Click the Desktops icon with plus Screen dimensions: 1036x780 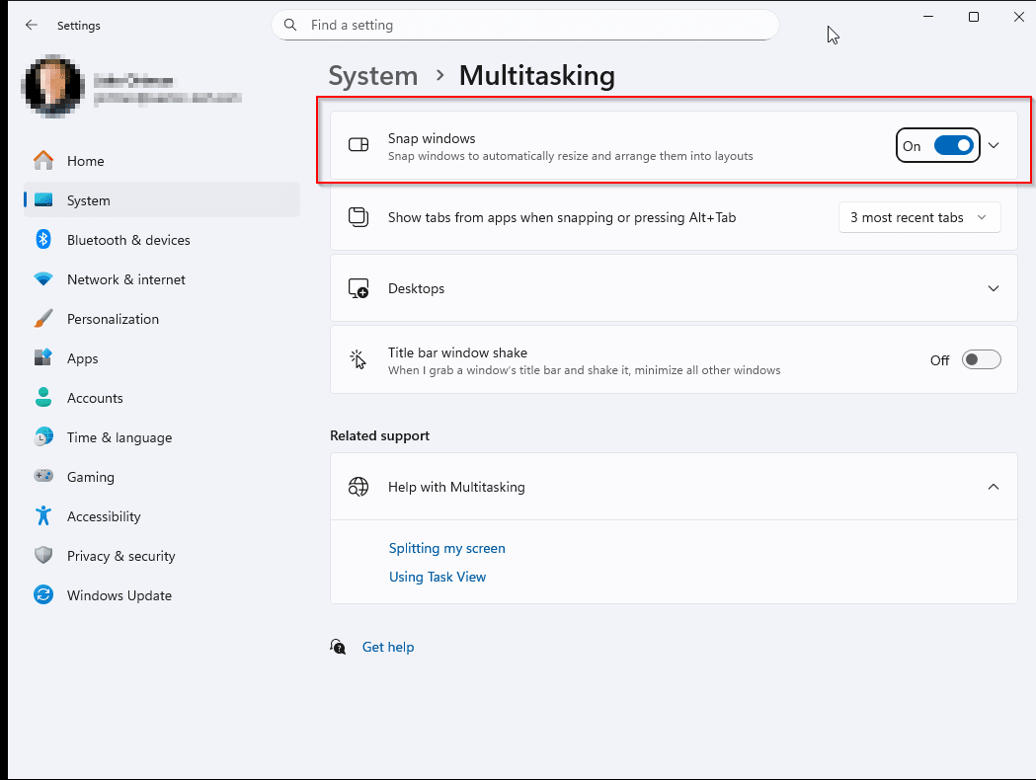point(359,288)
